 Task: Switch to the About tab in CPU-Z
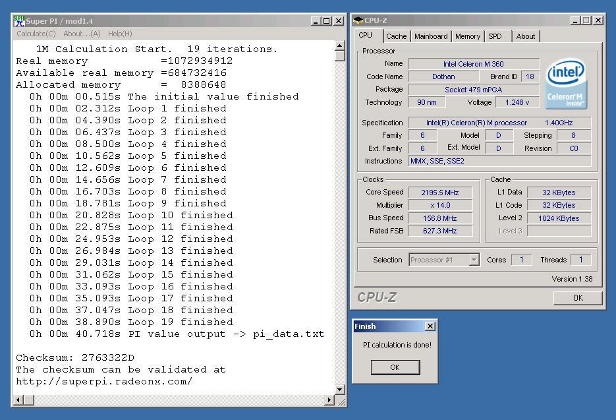click(x=526, y=36)
